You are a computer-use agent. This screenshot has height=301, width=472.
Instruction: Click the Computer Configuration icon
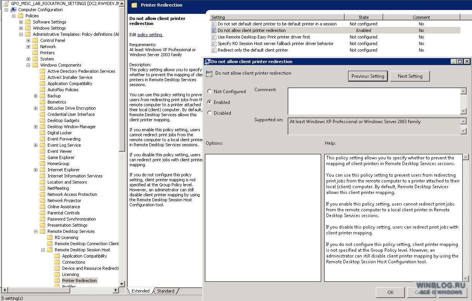14,10
